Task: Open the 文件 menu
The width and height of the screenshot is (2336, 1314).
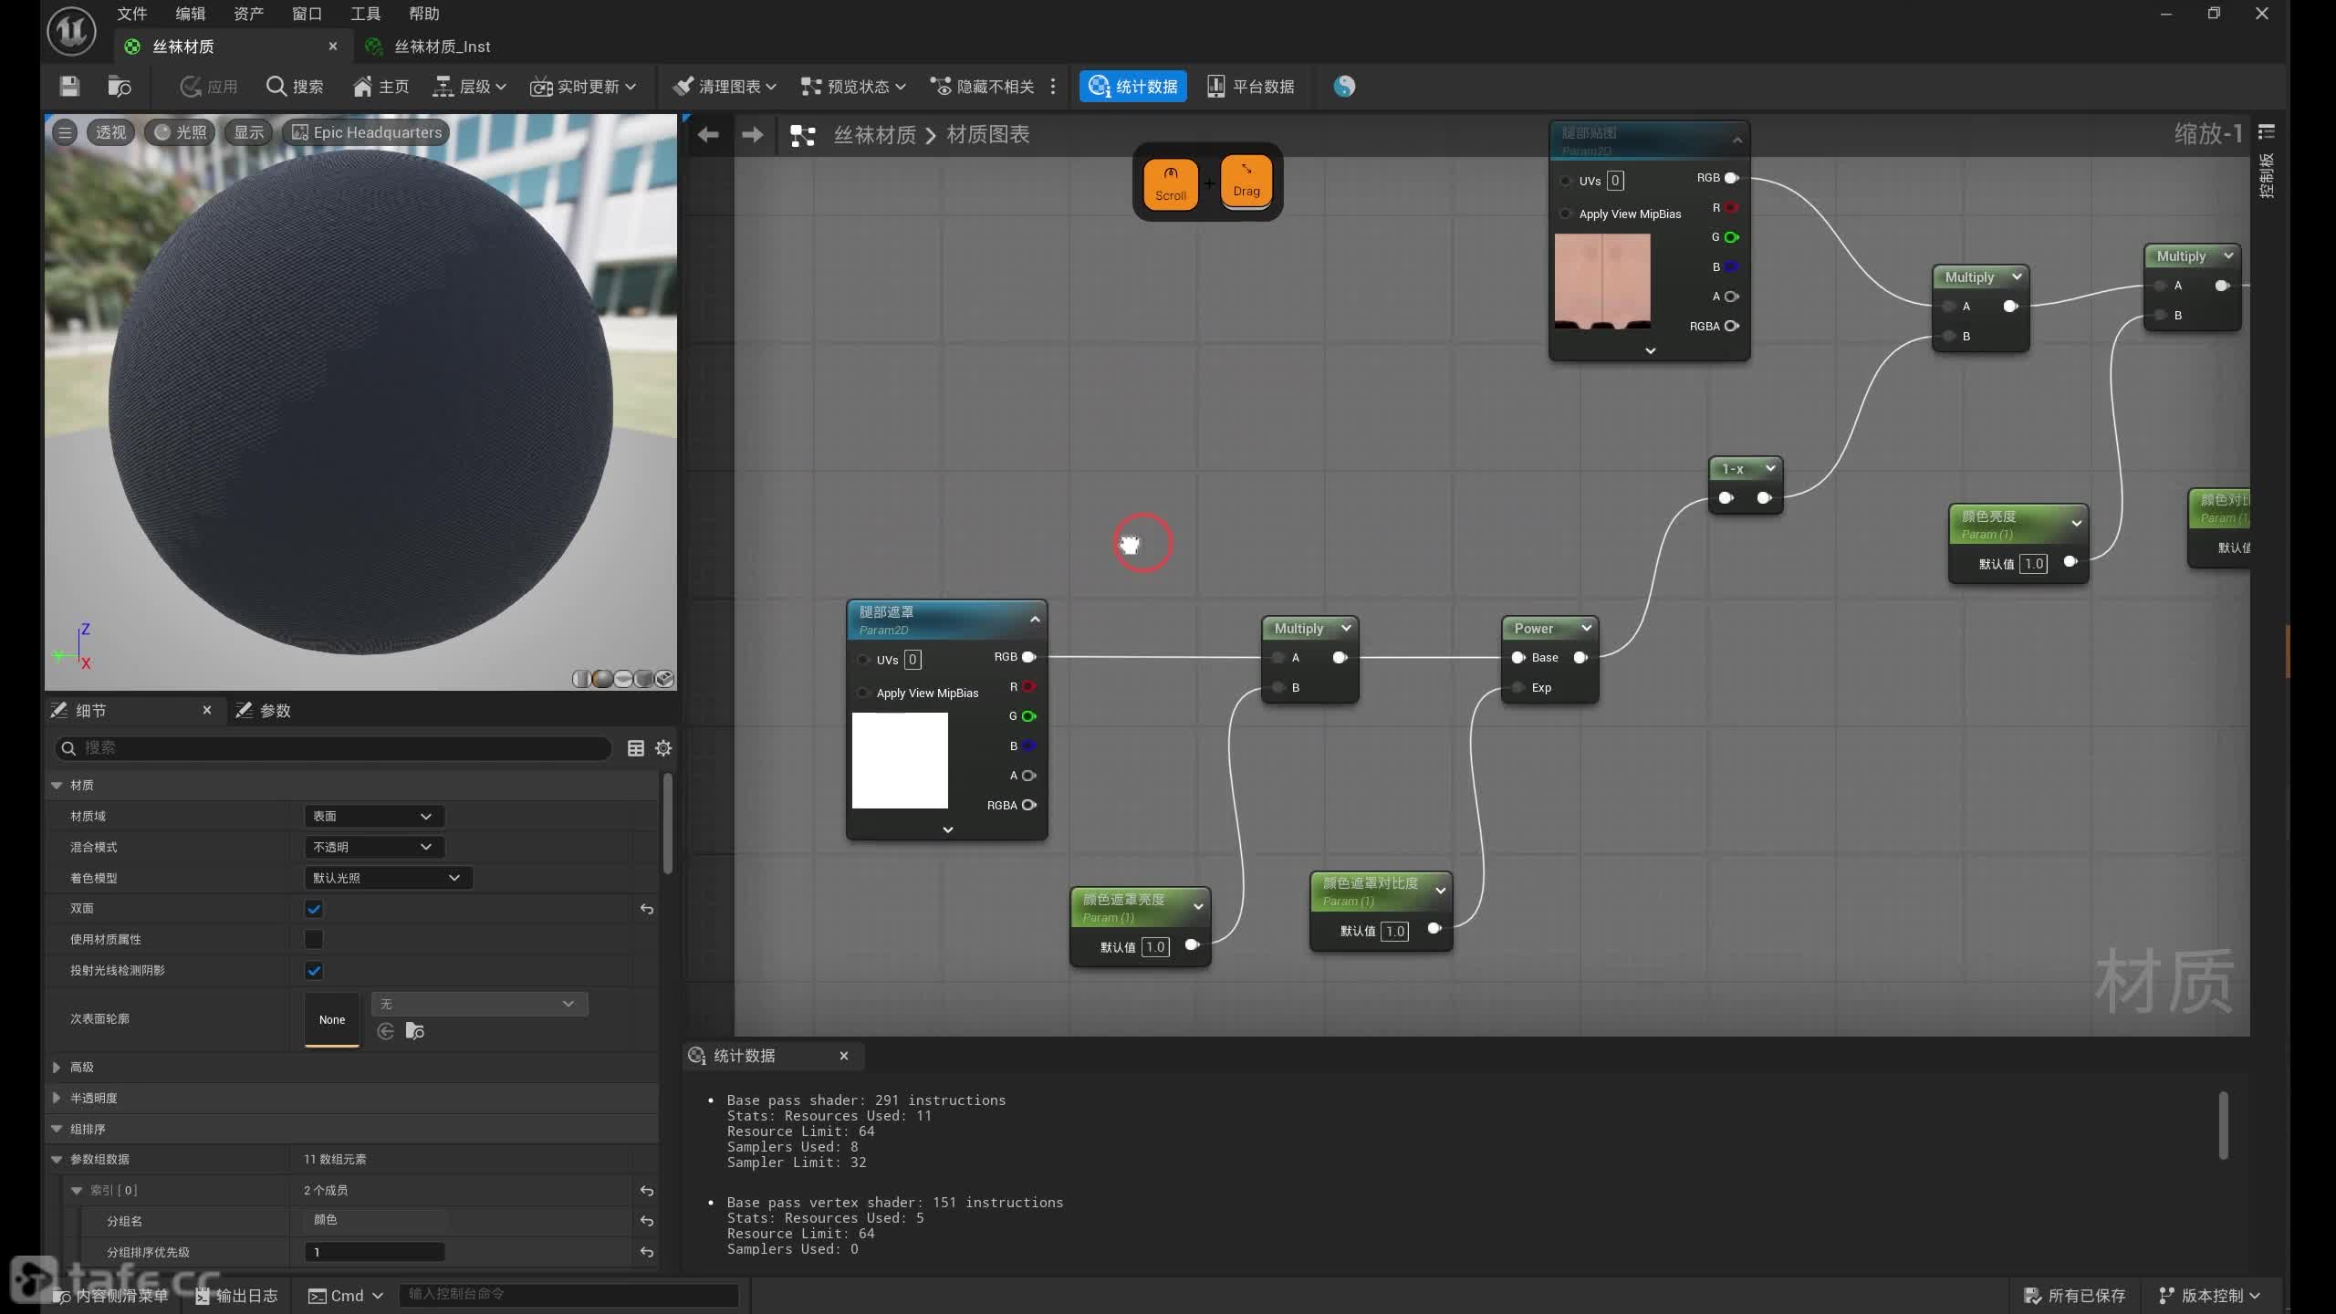Action: pyautogui.click(x=132, y=14)
